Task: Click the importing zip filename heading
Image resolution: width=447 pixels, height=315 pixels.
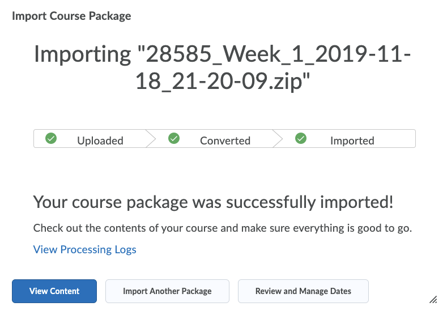Action: coord(222,67)
